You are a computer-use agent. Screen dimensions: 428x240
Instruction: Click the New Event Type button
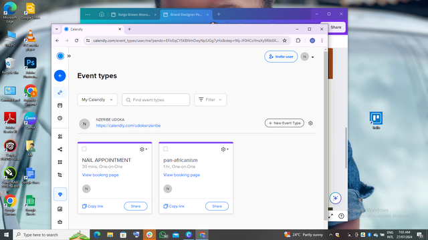pos(284,123)
